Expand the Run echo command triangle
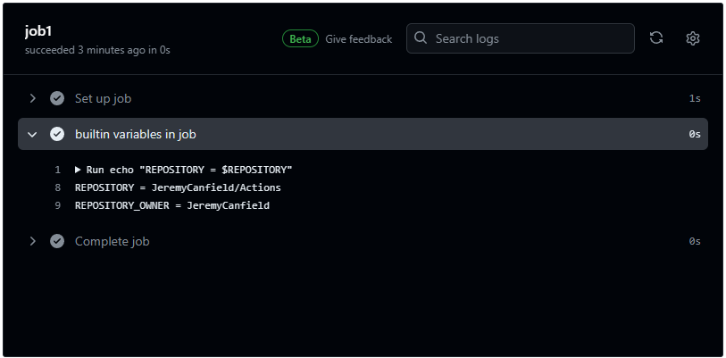This screenshot has width=726, height=358. tap(78, 170)
